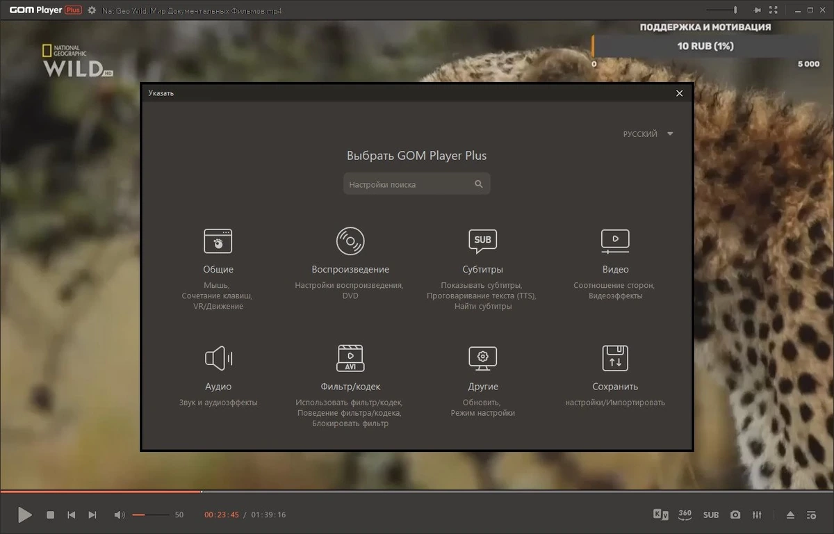834x534 pixels.
Task: Open the playlist icon
Action: click(x=811, y=515)
